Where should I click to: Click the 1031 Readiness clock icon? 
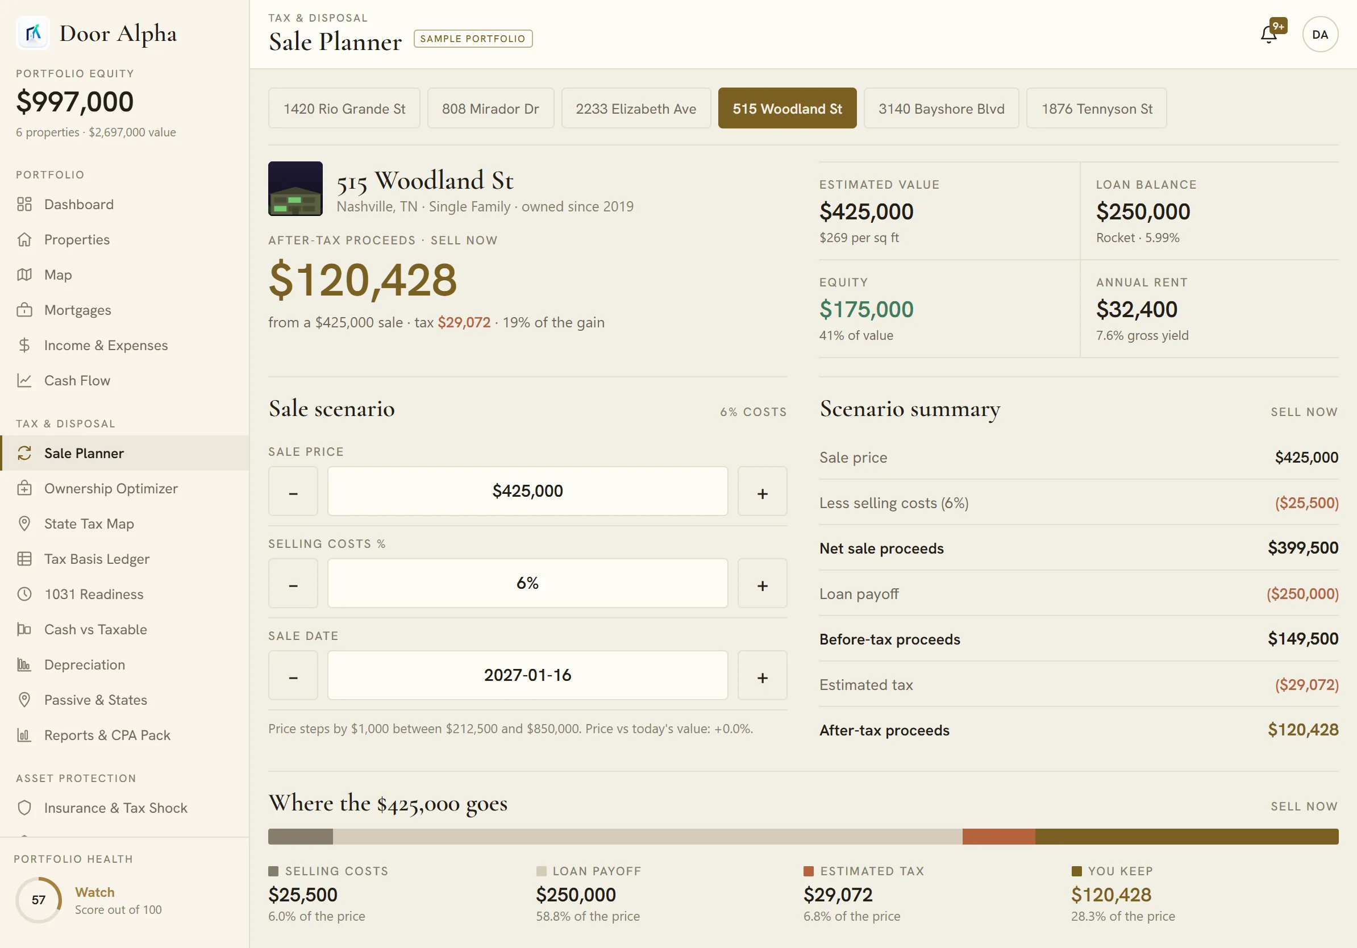point(24,594)
